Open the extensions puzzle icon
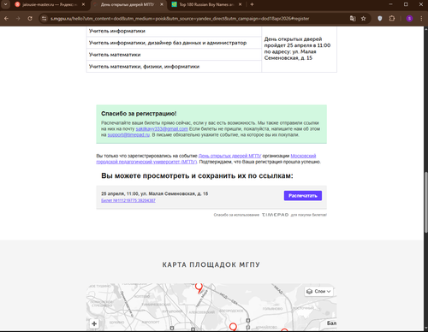The height and width of the screenshot is (332, 428). [x=392, y=19]
